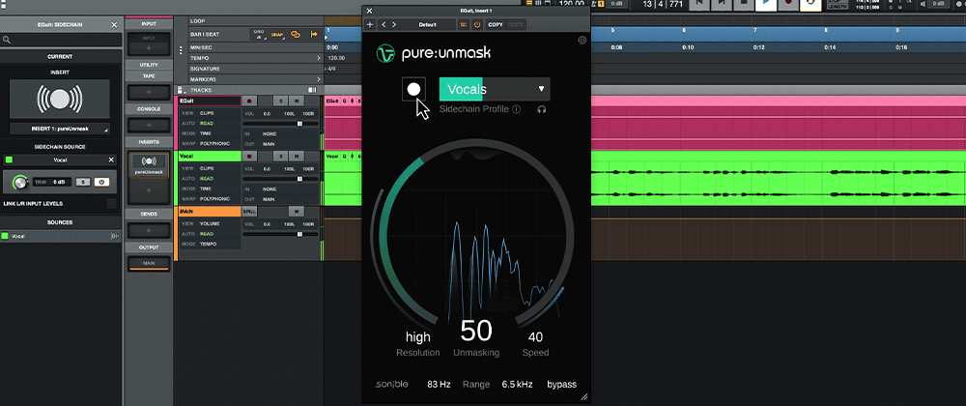Click the 83 Hz range low value

point(439,385)
